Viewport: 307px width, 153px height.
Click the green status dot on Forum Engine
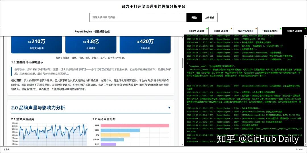(281, 28)
